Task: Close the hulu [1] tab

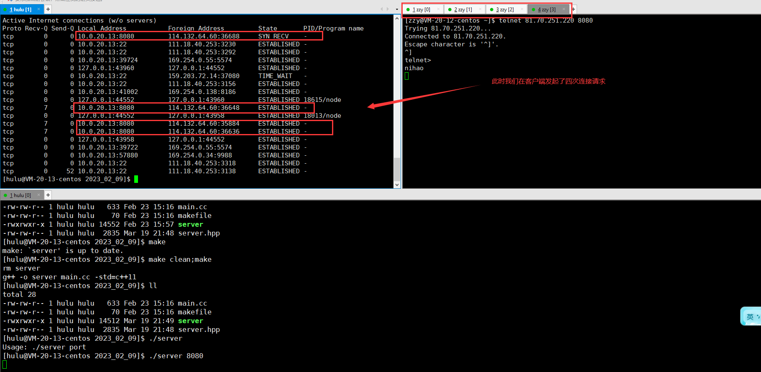Action: [x=39, y=9]
